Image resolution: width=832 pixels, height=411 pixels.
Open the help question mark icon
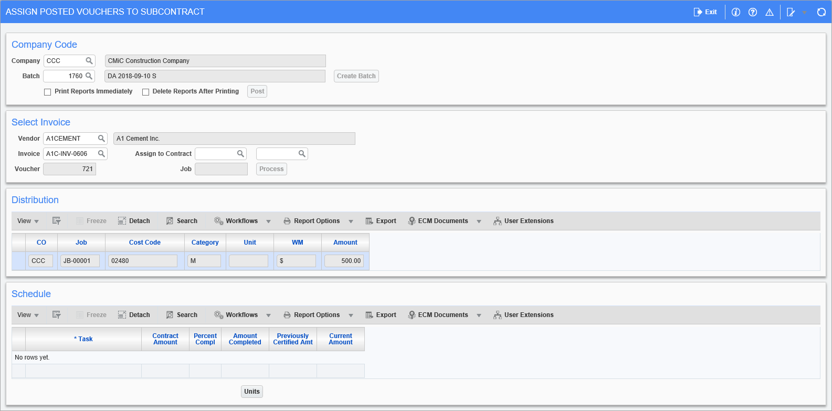pyautogui.click(x=753, y=12)
